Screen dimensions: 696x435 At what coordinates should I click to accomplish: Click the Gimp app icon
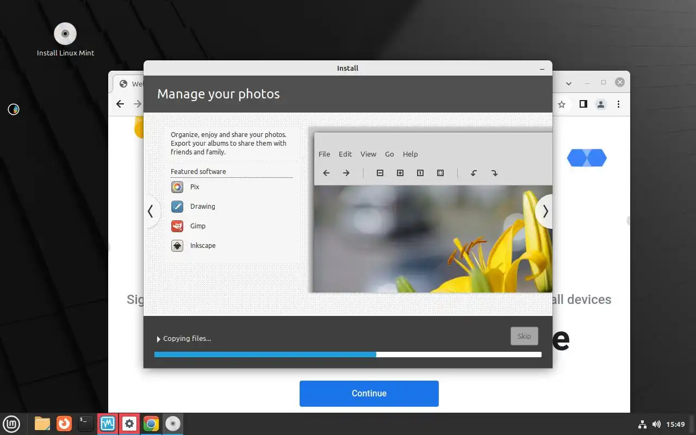click(177, 226)
